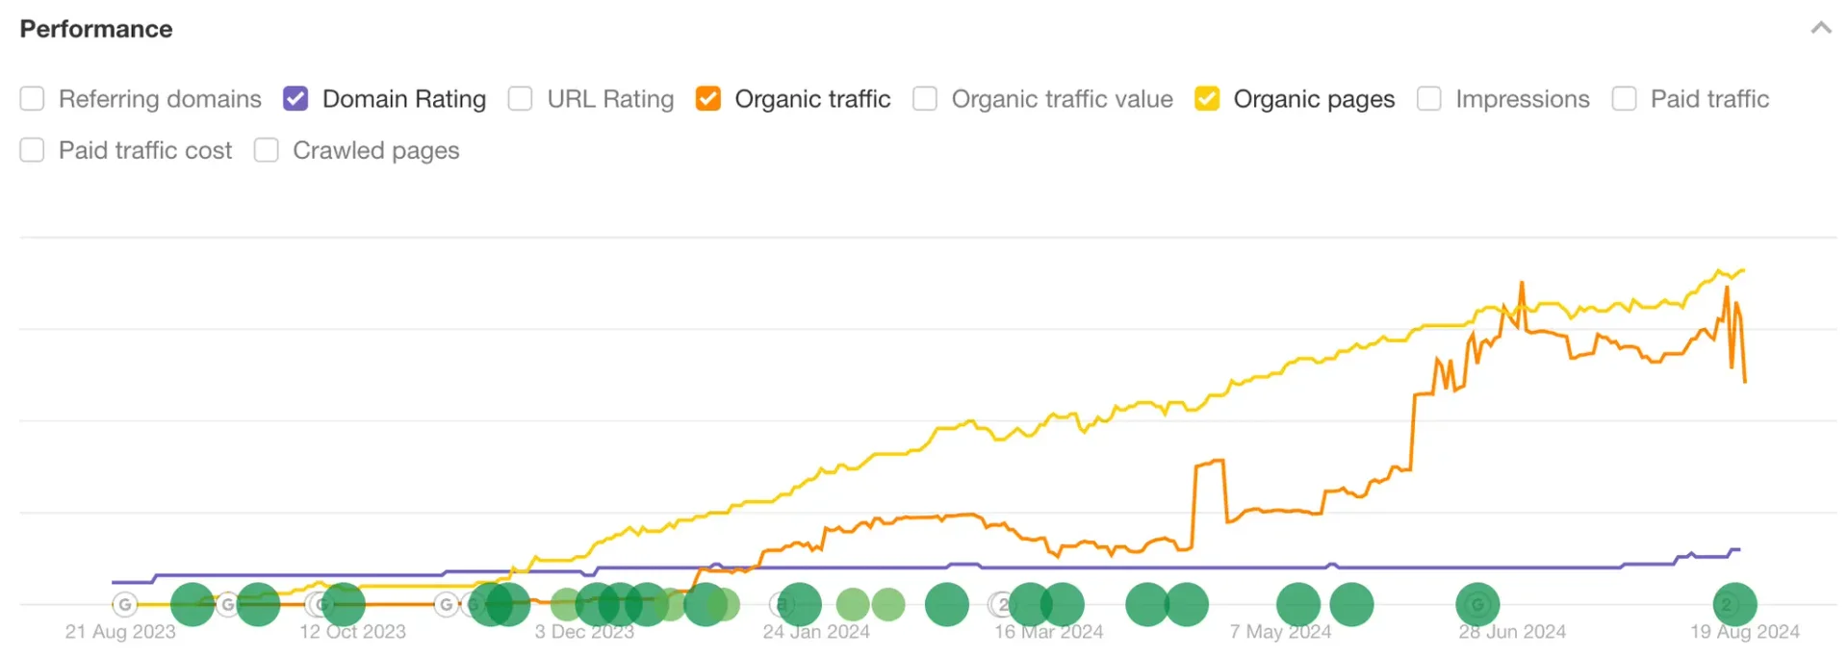This screenshot has height=656, width=1848.
Task: Turn off the yellow Organic pages checkbox
Action: tap(1207, 99)
